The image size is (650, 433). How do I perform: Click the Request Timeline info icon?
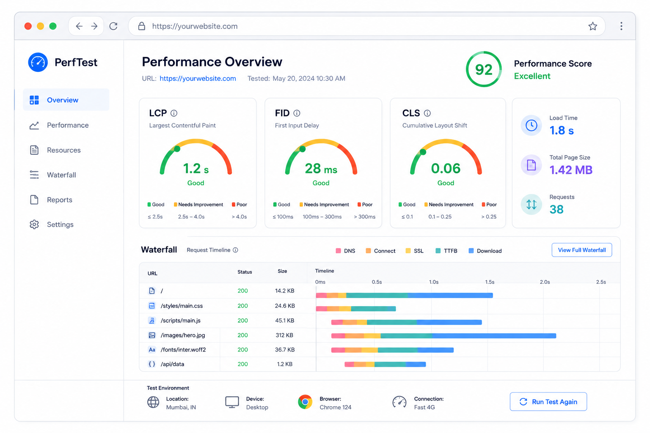pyautogui.click(x=235, y=250)
